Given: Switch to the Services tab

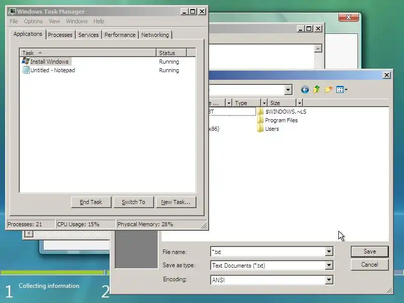Looking at the screenshot, I should click(x=88, y=35).
